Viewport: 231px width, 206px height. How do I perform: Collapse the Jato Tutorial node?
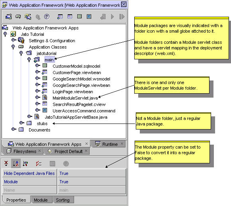(5, 34)
